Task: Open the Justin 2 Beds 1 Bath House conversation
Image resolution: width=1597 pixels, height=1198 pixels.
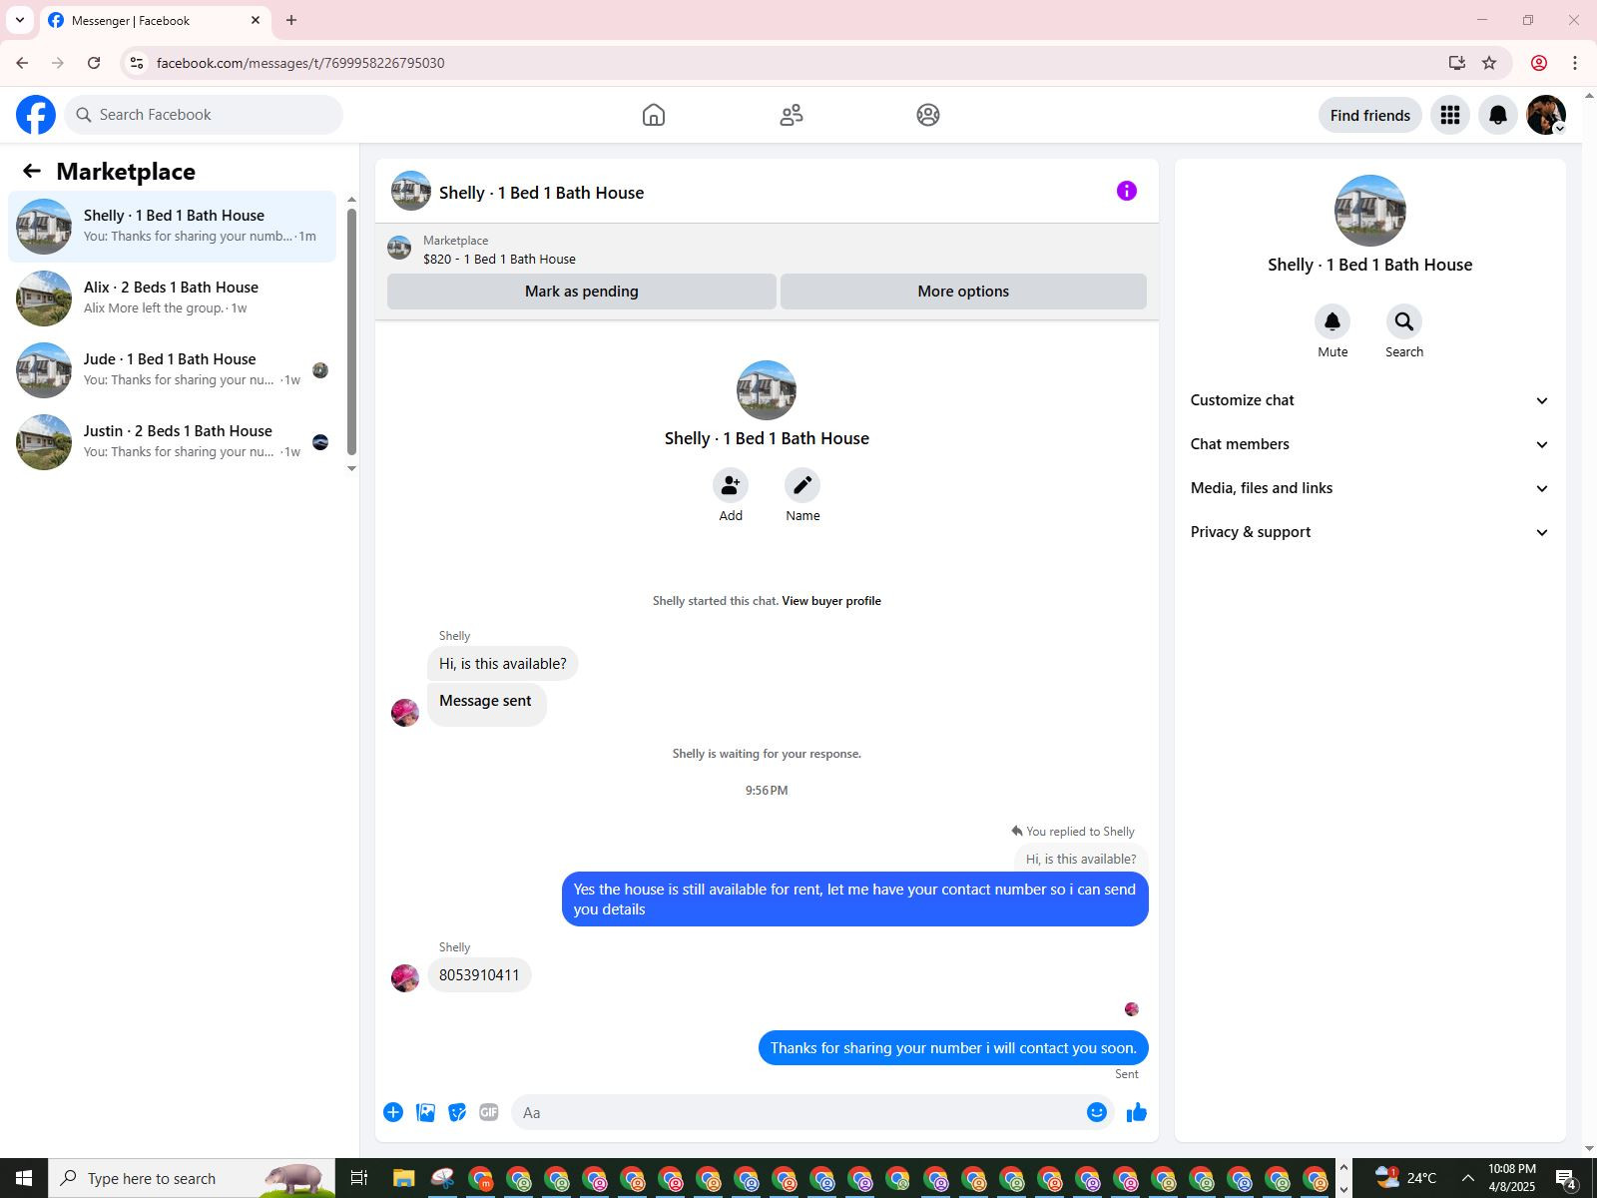Action: pyautogui.click(x=172, y=442)
